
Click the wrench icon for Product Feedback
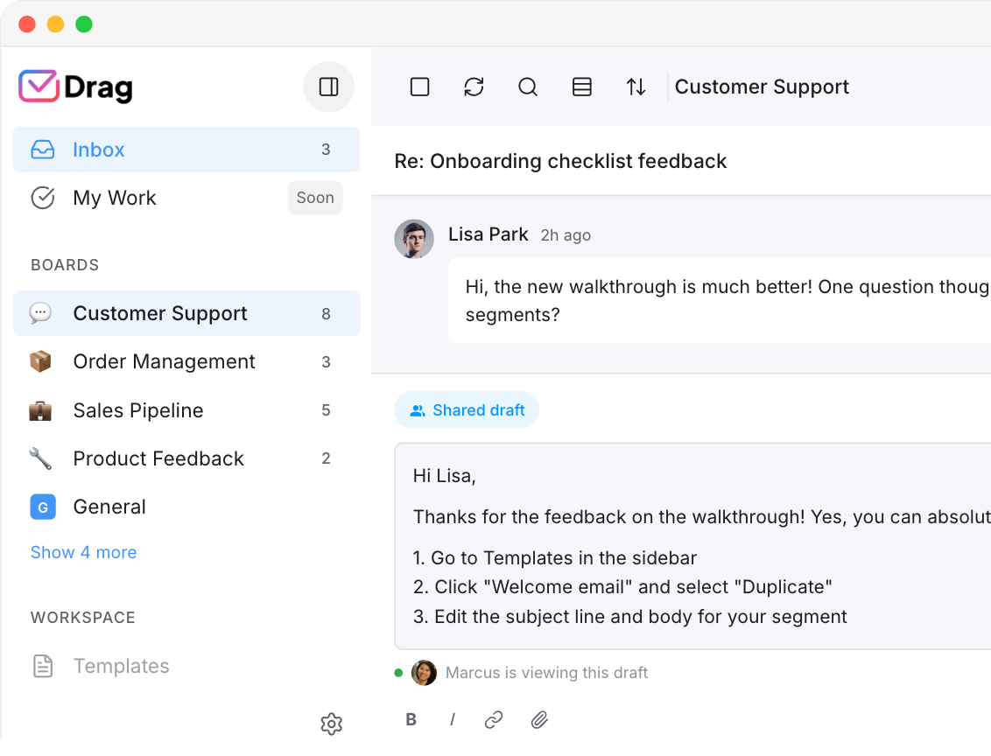pyautogui.click(x=40, y=458)
